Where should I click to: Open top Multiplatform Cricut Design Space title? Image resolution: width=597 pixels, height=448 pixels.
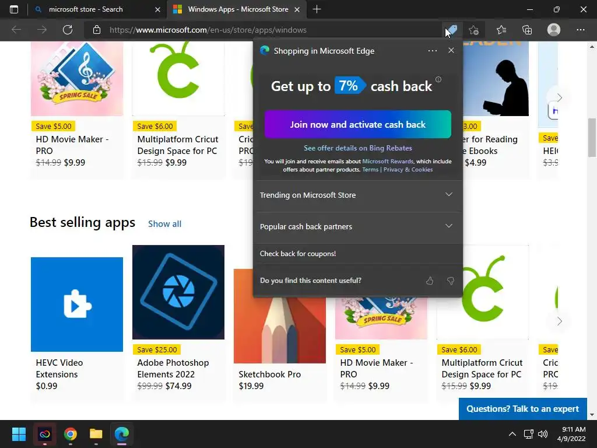tap(178, 145)
